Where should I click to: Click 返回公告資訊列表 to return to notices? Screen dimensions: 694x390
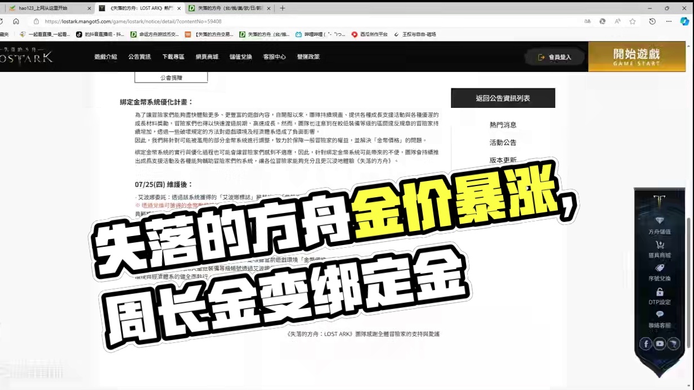click(502, 97)
